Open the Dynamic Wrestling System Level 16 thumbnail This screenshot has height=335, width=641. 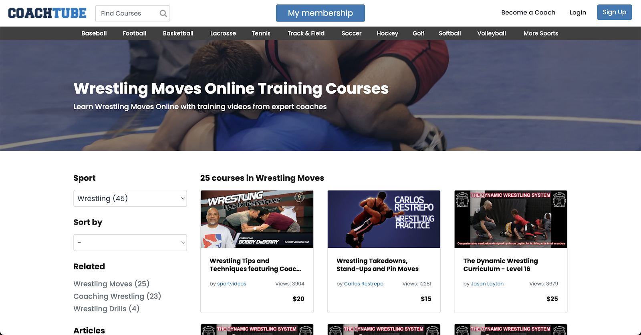click(x=511, y=219)
